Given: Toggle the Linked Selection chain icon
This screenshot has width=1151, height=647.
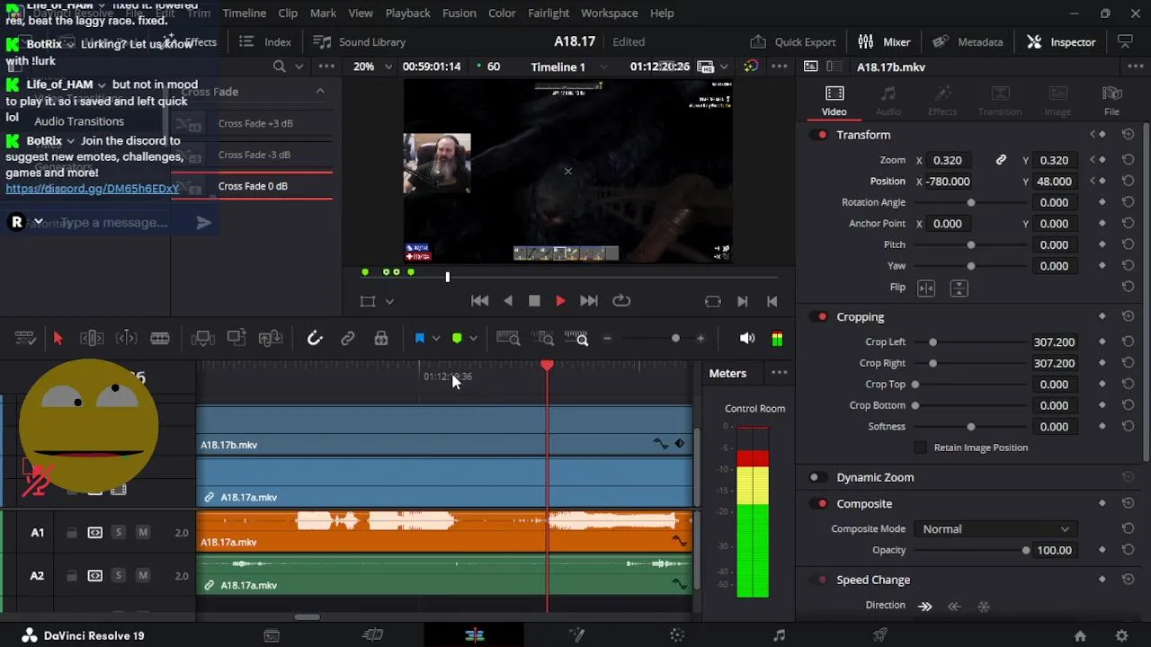Looking at the screenshot, I should [x=348, y=339].
